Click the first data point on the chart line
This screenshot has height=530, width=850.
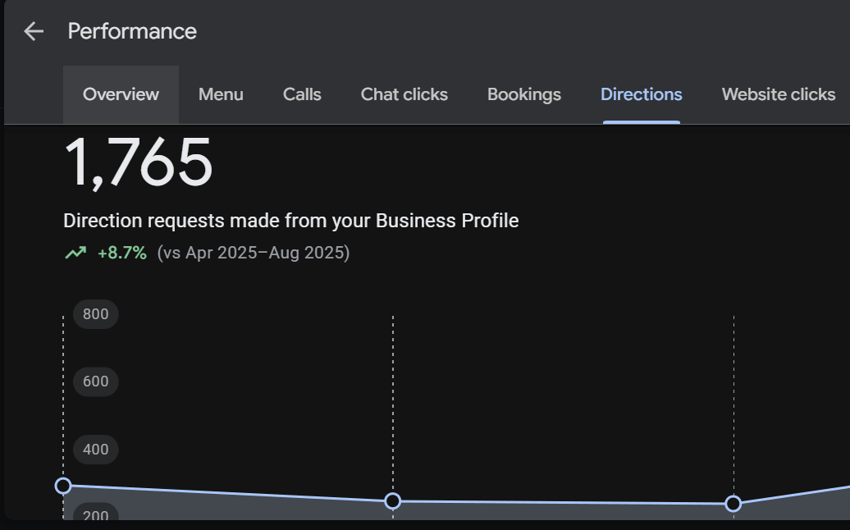[63, 486]
